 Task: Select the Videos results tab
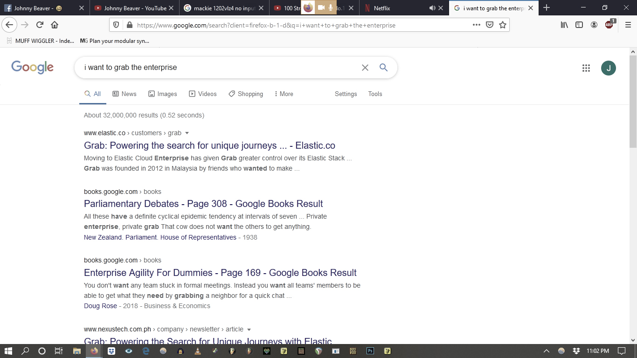click(203, 94)
